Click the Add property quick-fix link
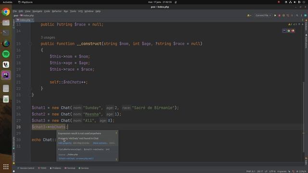The height and width of the screenshot is (173, 308). point(65,143)
